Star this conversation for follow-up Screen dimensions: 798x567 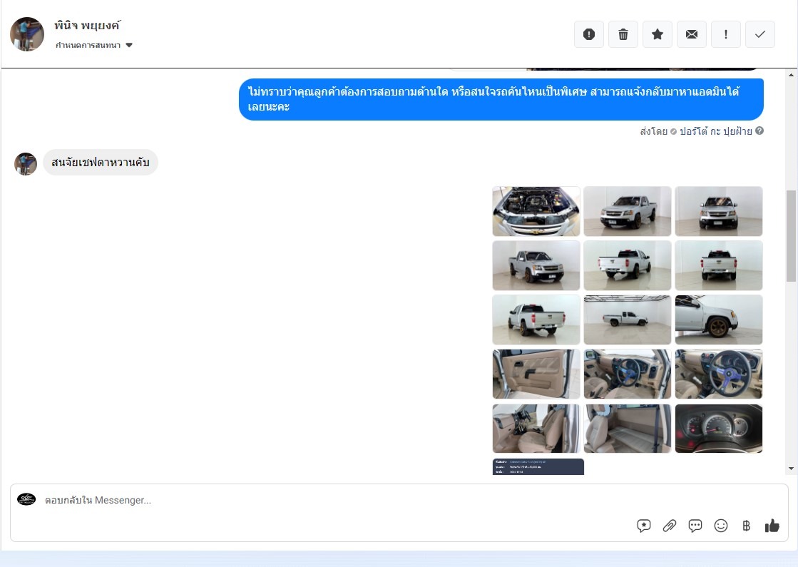[x=658, y=34]
